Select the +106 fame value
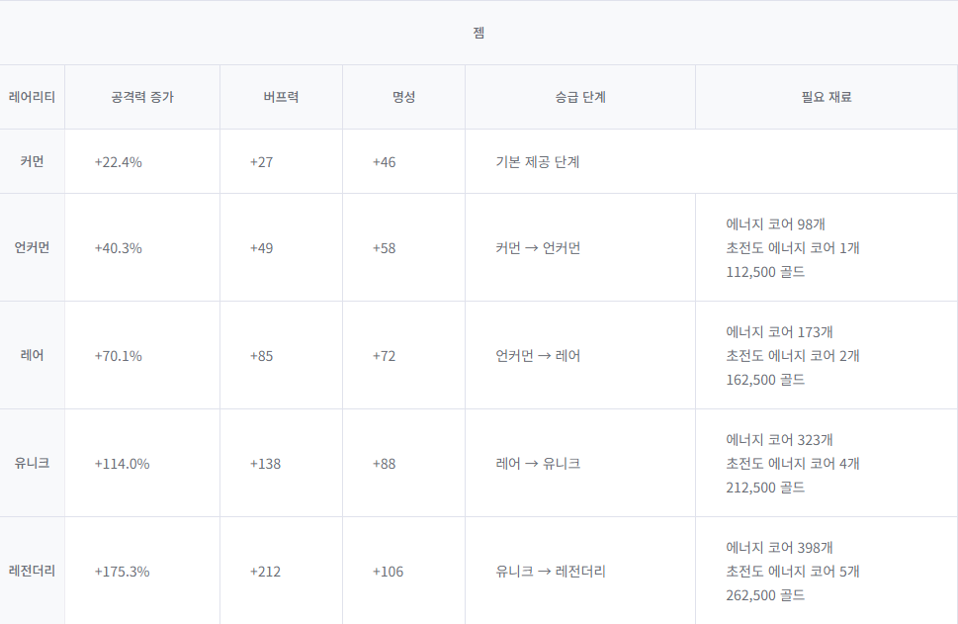Image resolution: width=958 pixels, height=624 pixels. pyautogui.click(x=388, y=572)
